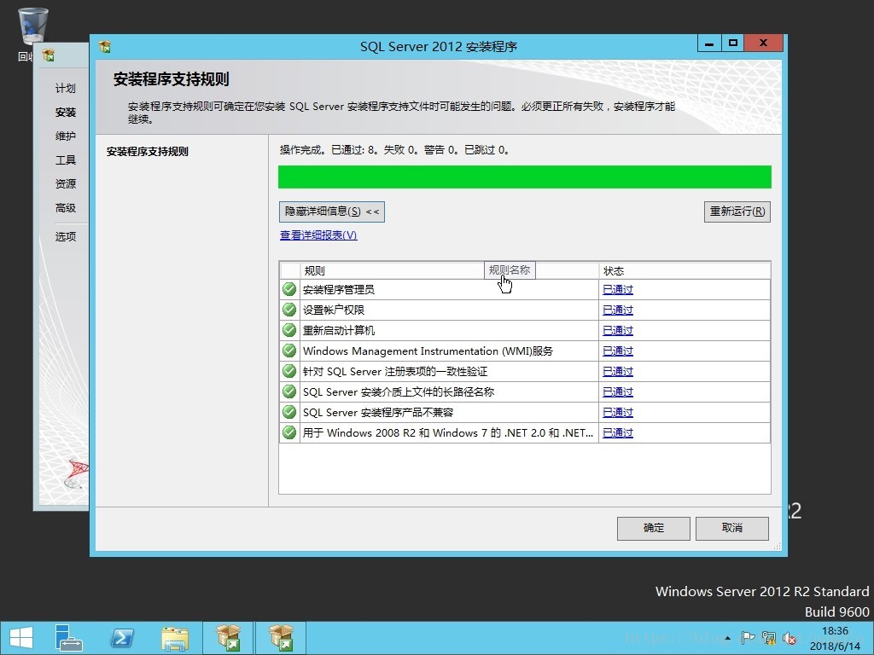Click the 状态 column header
The image size is (874, 655).
pyautogui.click(x=685, y=270)
